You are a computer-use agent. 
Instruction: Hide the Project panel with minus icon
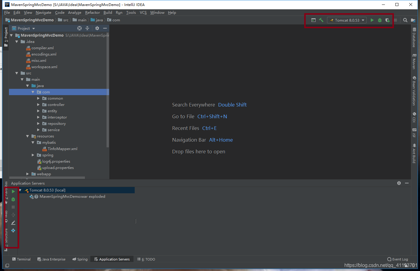[x=105, y=28]
